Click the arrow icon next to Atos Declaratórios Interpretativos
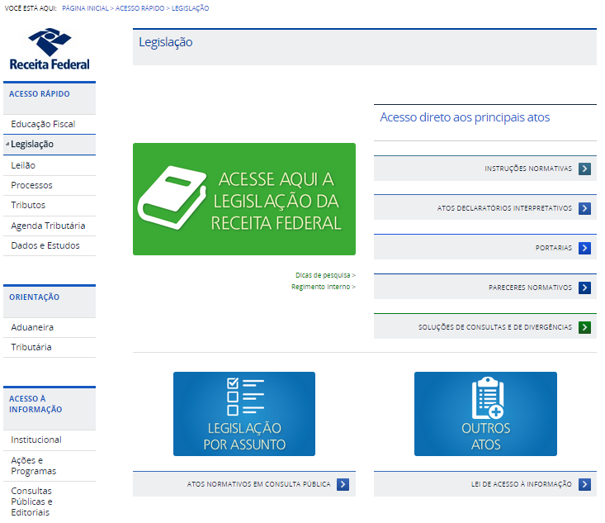 [x=584, y=208]
